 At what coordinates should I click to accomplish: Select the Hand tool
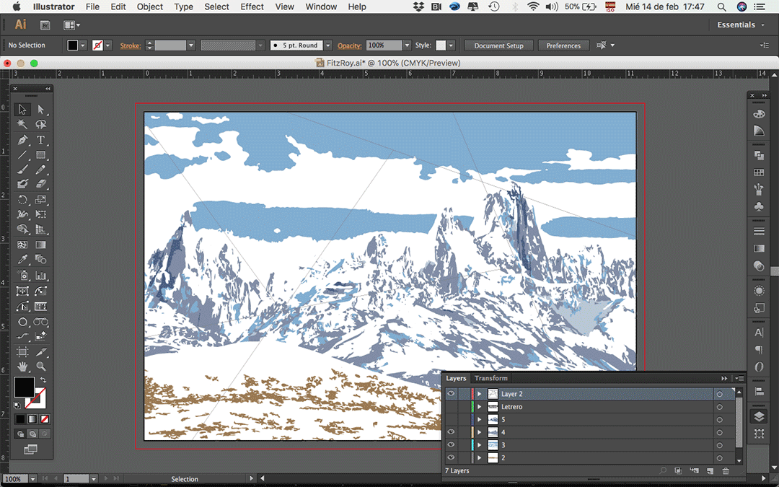coord(22,367)
